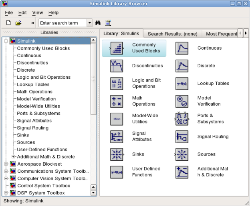Open the Edit menu

click(22, 12)
